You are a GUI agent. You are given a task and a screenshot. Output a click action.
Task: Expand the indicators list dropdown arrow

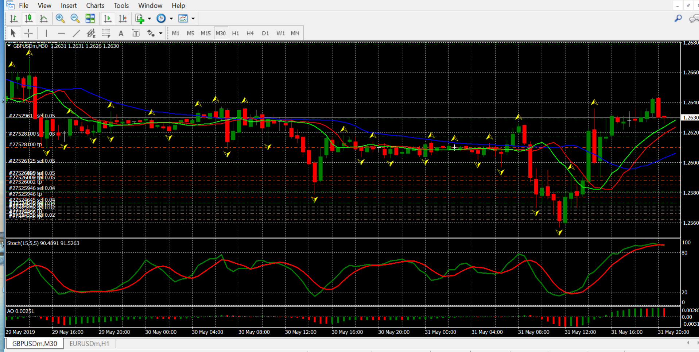(149, 19)
